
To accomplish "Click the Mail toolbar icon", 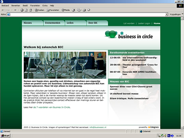I will [79, 10].
